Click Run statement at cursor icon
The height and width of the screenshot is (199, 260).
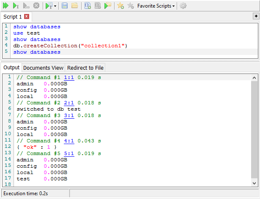pyautogui.click(x=16, y=6)
